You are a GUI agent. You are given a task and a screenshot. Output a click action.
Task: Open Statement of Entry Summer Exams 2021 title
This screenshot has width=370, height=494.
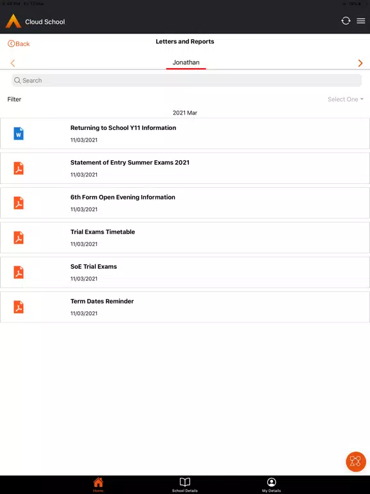tap(130, 163)
